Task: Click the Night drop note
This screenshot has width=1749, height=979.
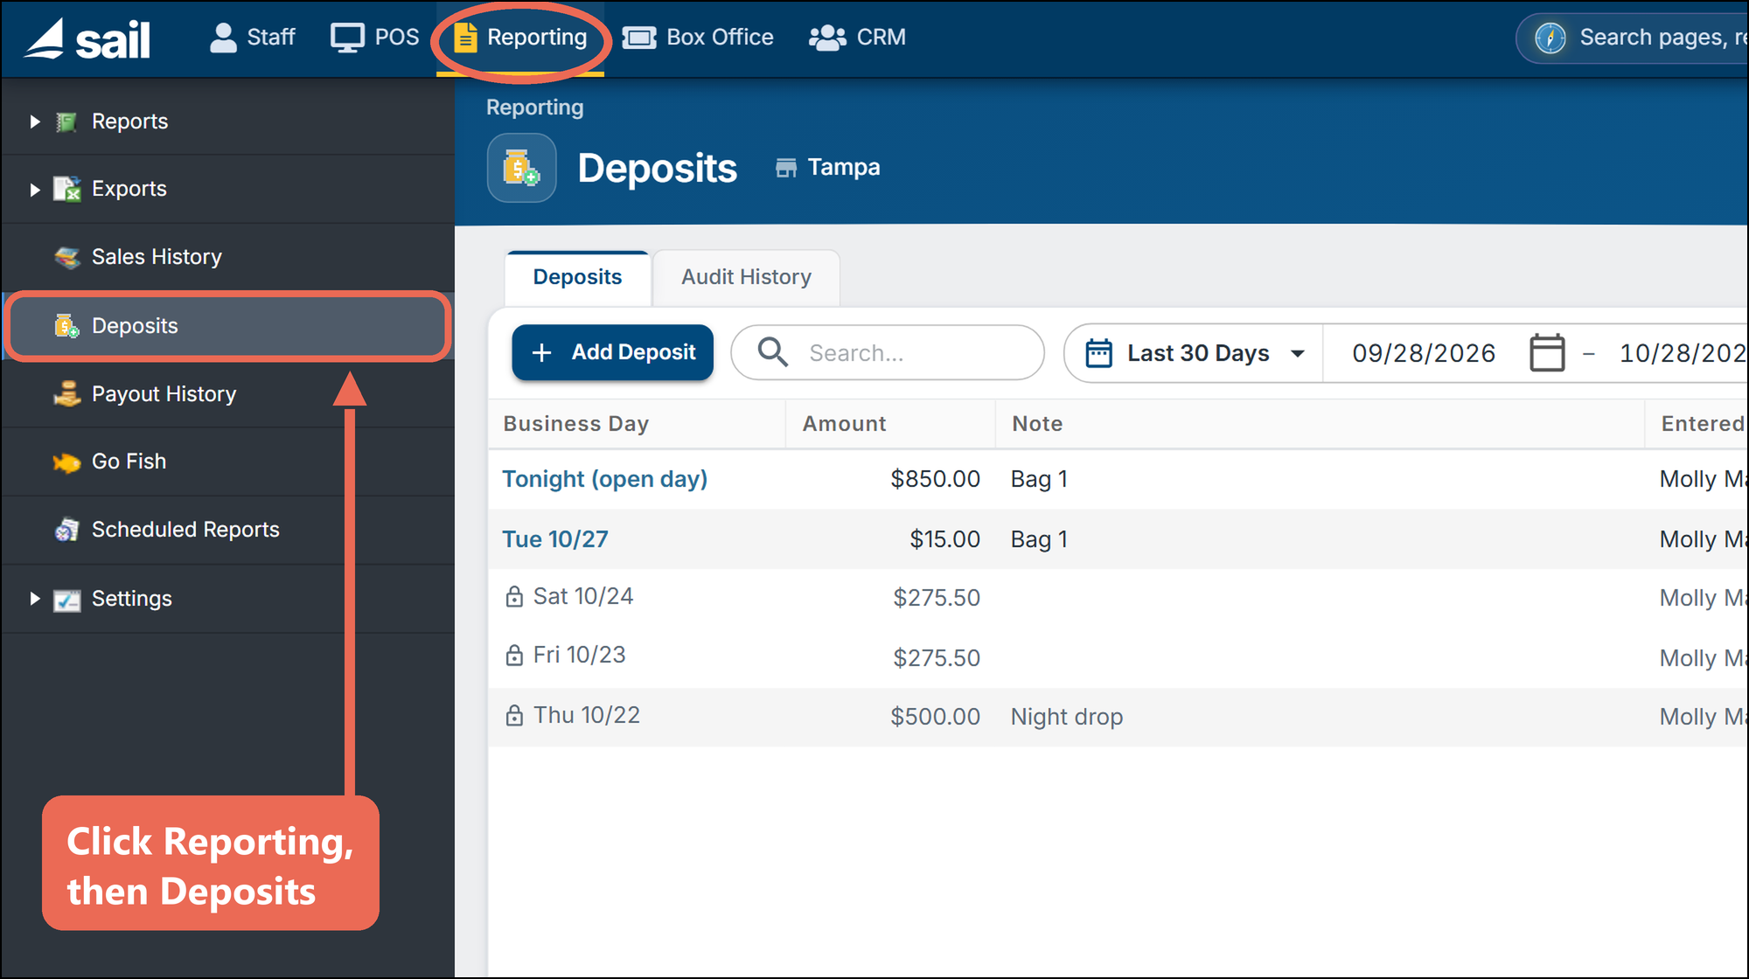Action: click(1067, 717)
